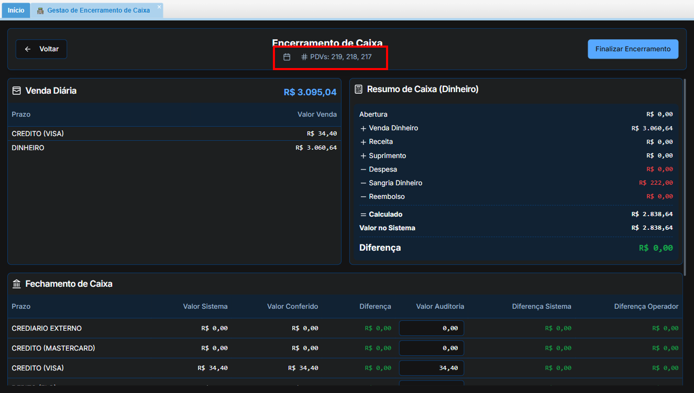This screenshot has width=694, height=393.
Task: Close the Gestao de Encerramento de Caixa tab
Action: coord(159,7)
